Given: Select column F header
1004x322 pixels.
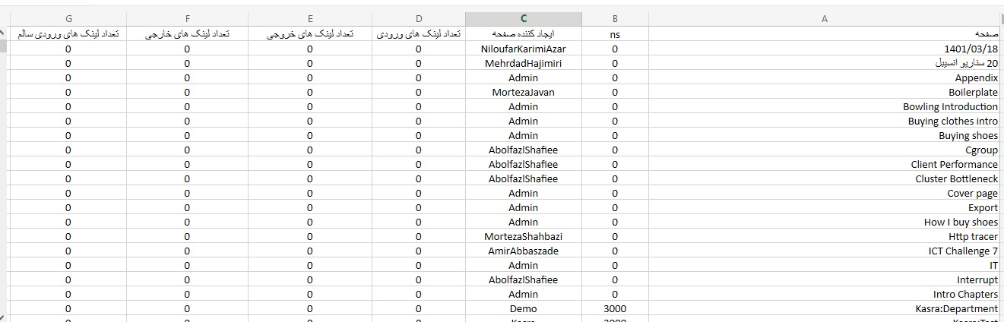Looking at the screenshot, I should pos(187,19).
